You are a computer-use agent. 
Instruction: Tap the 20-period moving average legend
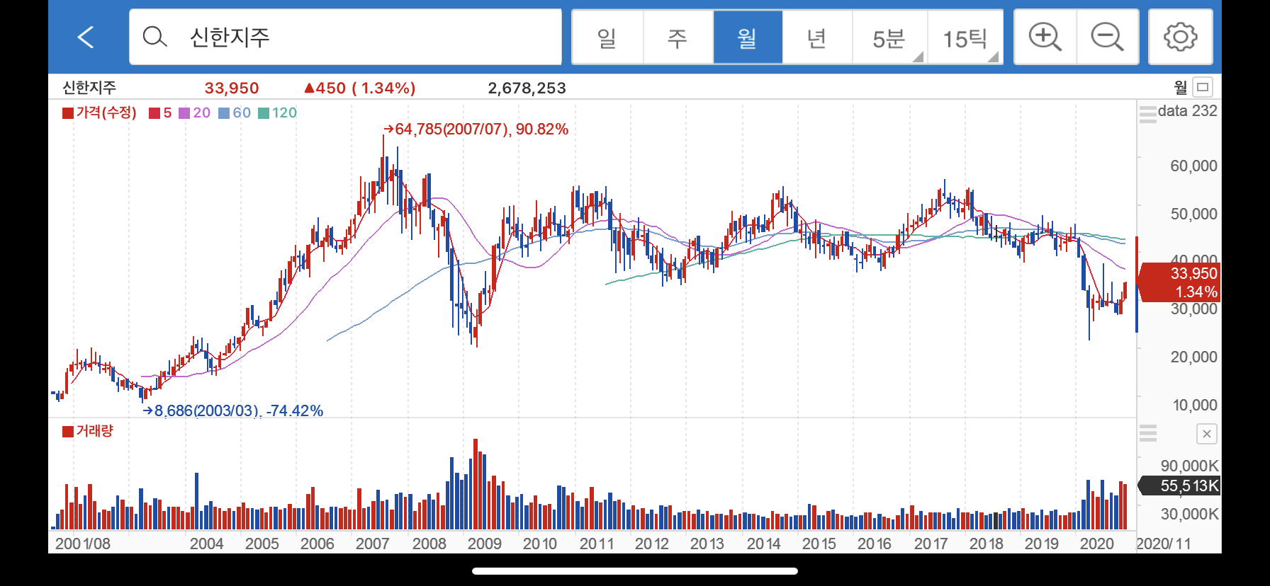194,113
